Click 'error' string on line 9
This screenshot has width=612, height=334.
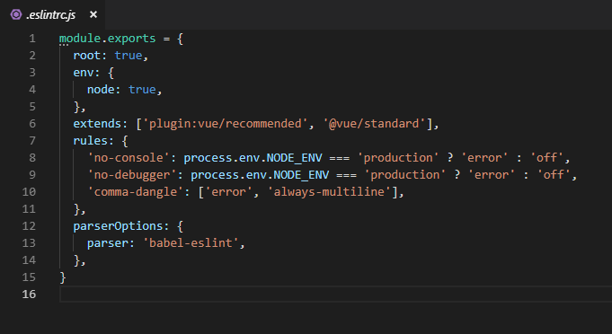[x=492, y=175]
